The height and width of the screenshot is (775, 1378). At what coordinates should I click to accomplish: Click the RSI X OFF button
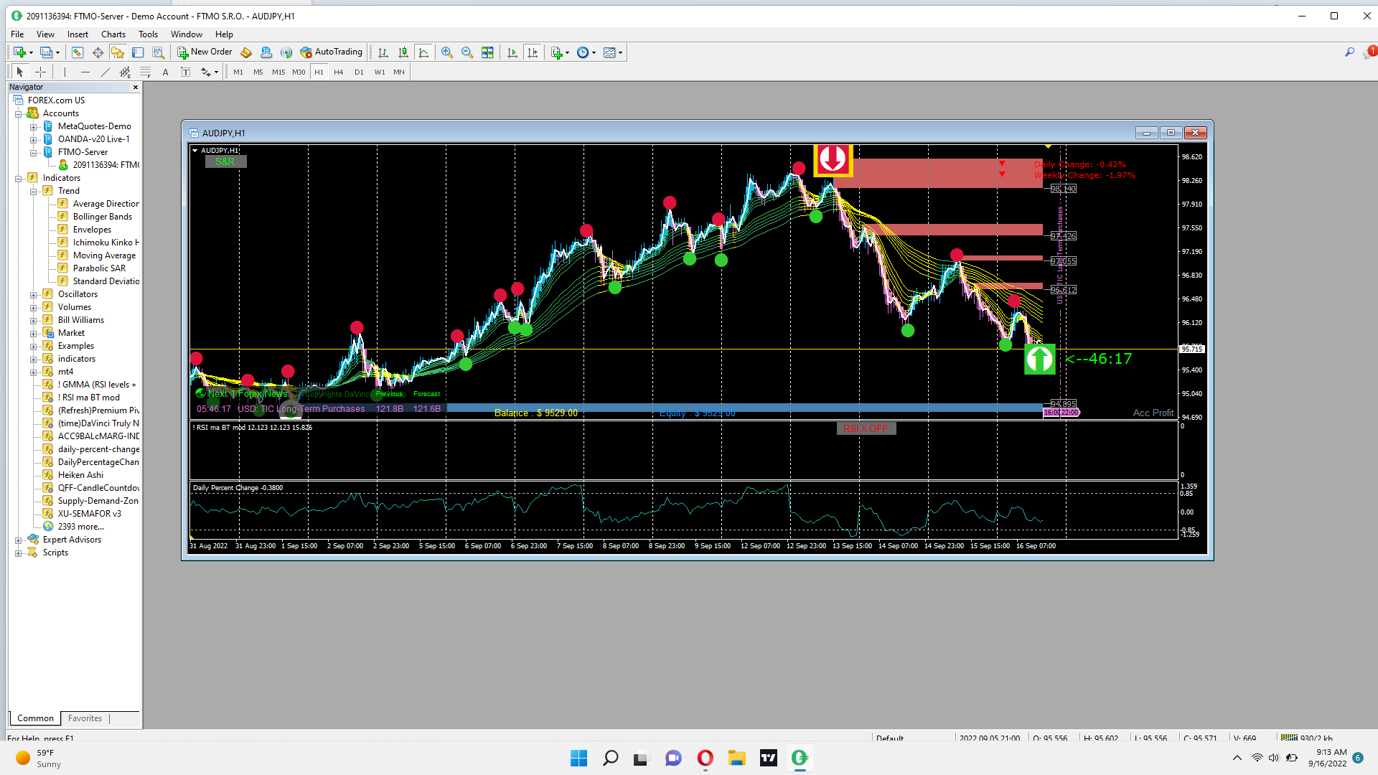(x=866, y=428)
